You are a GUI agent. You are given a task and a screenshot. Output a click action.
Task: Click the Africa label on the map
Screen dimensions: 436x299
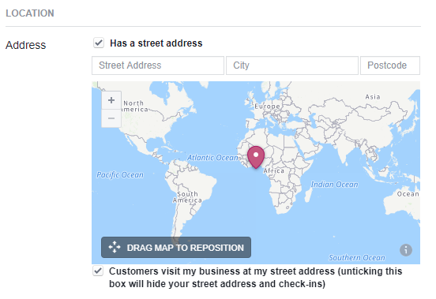pos(274,170)
